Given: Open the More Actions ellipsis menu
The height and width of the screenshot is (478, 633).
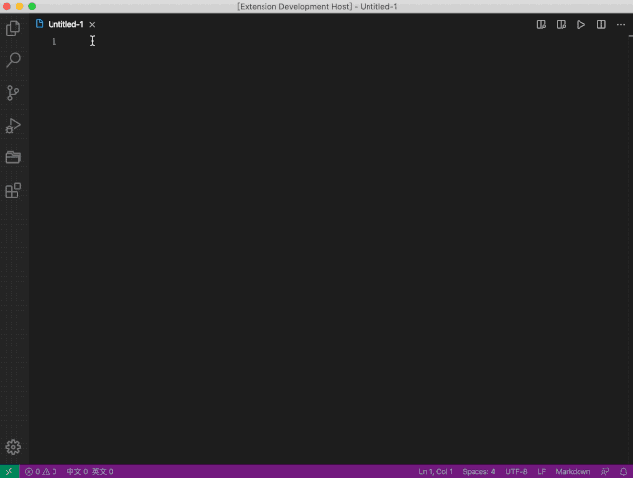Looking at the screenshot, I should tap(621, 25).
